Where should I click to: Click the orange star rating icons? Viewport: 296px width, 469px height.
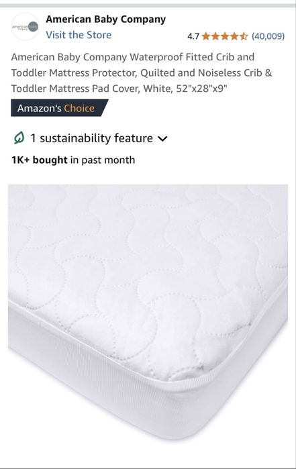225,36
